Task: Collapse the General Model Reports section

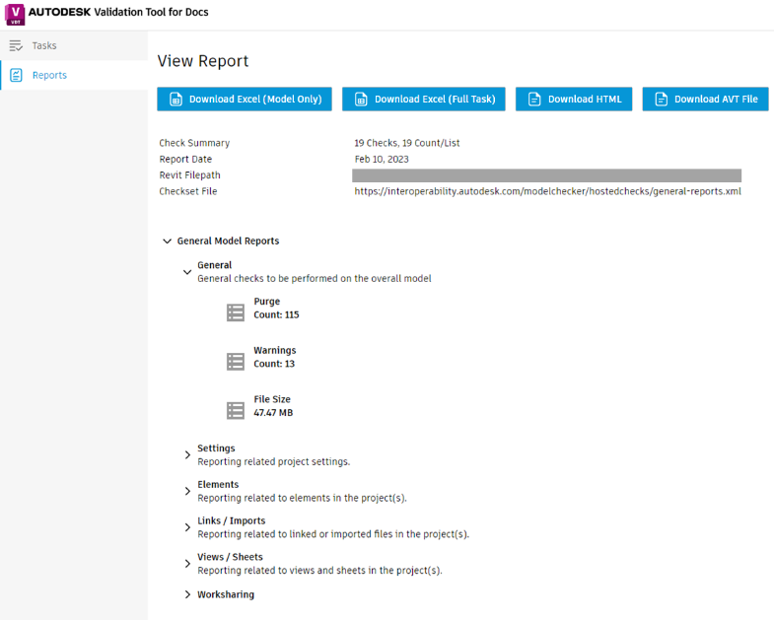Action: [167, 241]
